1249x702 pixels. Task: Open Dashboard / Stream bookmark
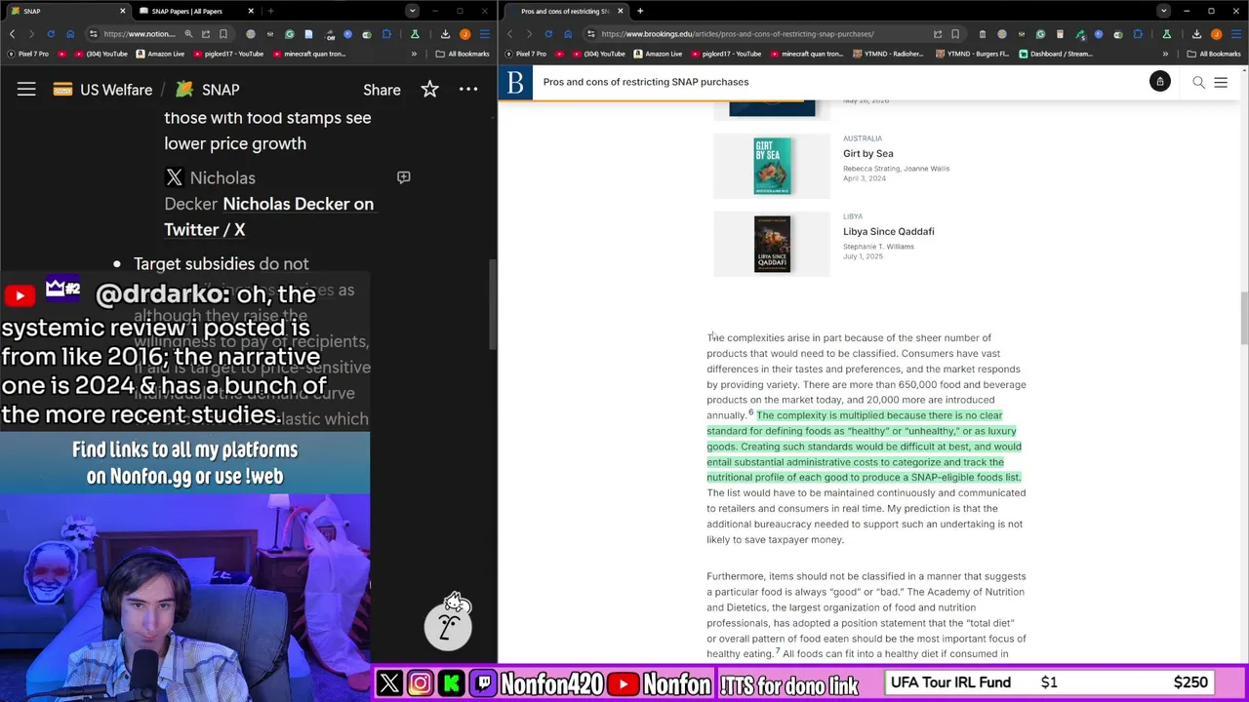pos(1056,54)
